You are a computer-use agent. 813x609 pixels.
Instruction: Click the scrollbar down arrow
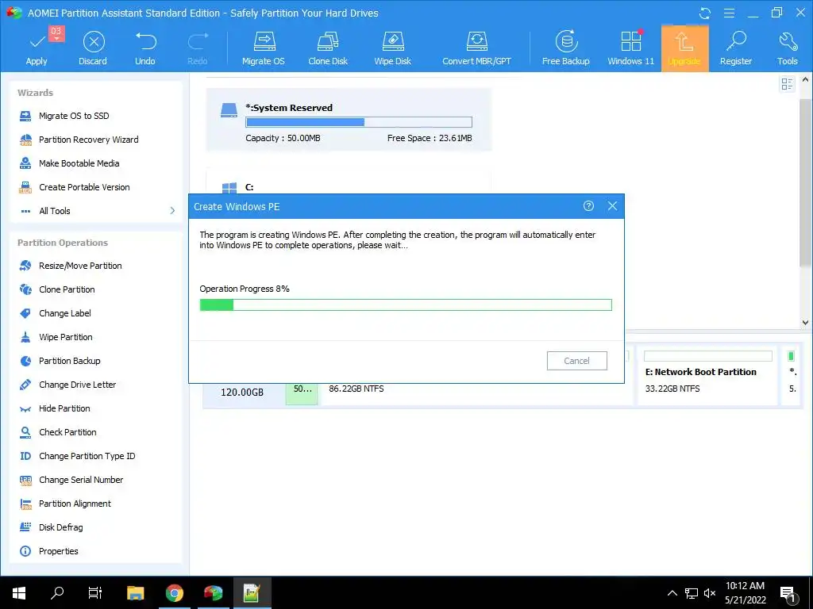click(805, 322)
